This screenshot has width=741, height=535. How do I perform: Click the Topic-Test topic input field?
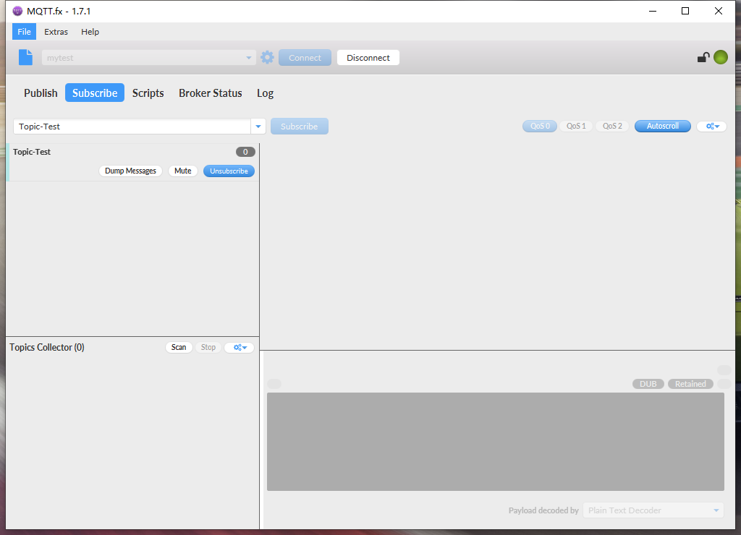click(x=132, y=126)
